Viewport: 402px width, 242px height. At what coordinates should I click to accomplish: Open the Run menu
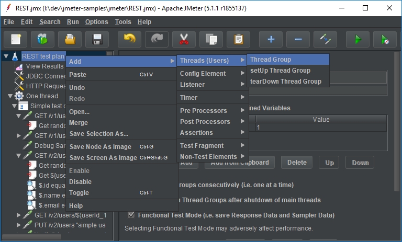pyautogui.click(x=73, y=22)
